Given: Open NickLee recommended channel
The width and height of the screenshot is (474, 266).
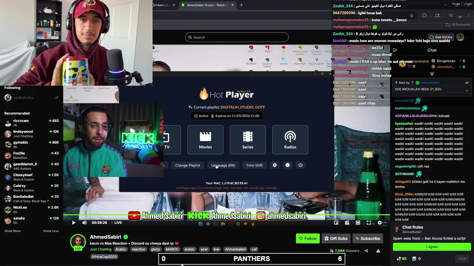Looking at the screenshot, I should 31,209.
